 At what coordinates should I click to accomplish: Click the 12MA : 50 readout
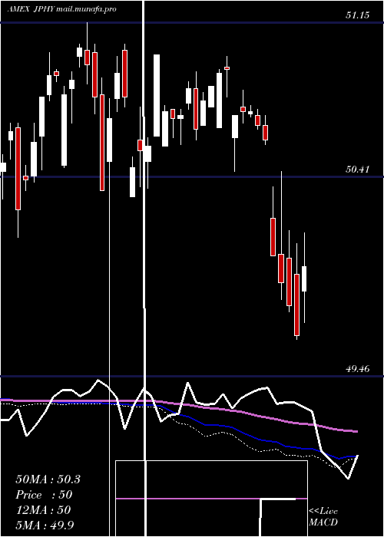[x=43, y=510]
